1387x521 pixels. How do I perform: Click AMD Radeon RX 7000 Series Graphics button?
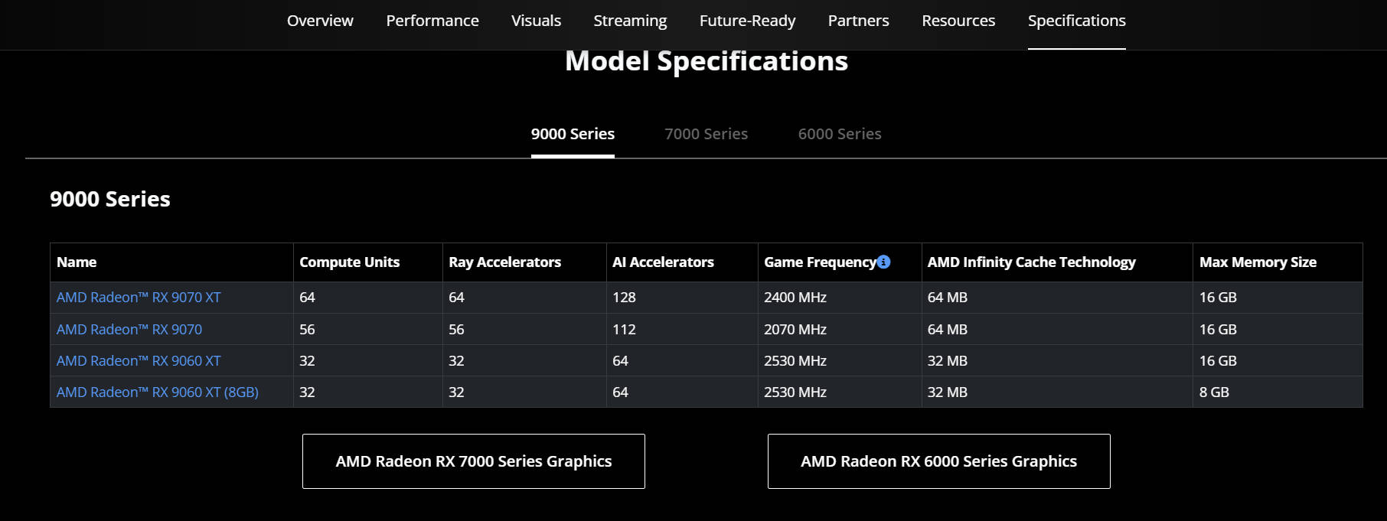tap(474, 461)
